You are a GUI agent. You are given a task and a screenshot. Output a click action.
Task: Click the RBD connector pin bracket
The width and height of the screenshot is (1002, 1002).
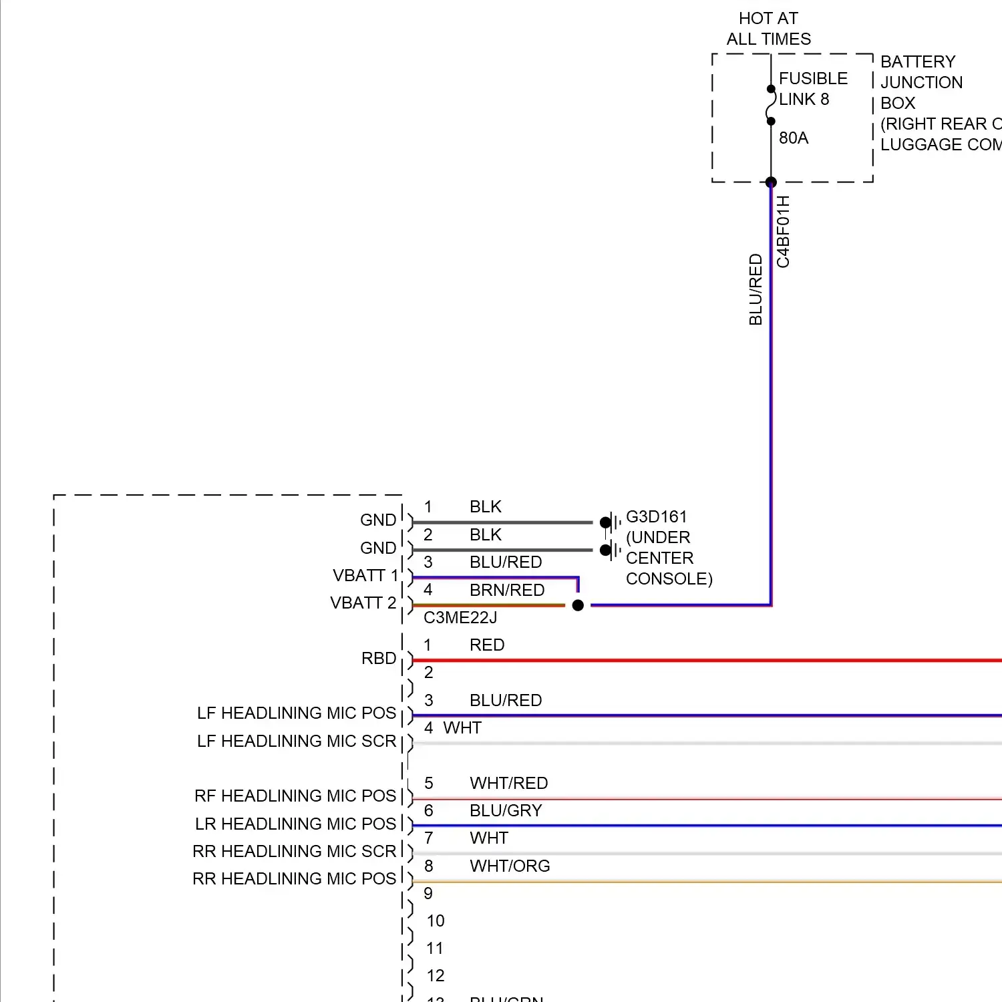(409, 660)
